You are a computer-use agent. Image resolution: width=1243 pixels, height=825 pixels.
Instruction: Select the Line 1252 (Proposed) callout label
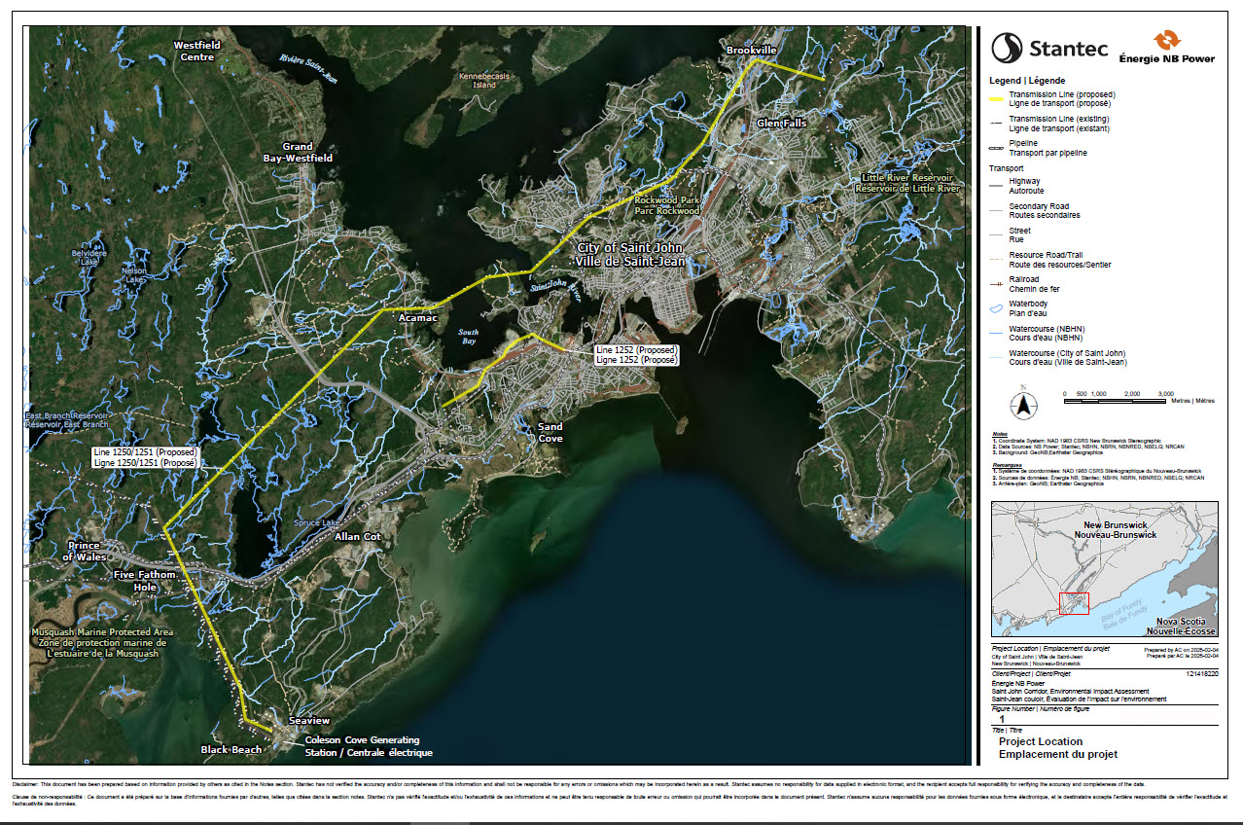pyautogui.click(x=635, y=354)
